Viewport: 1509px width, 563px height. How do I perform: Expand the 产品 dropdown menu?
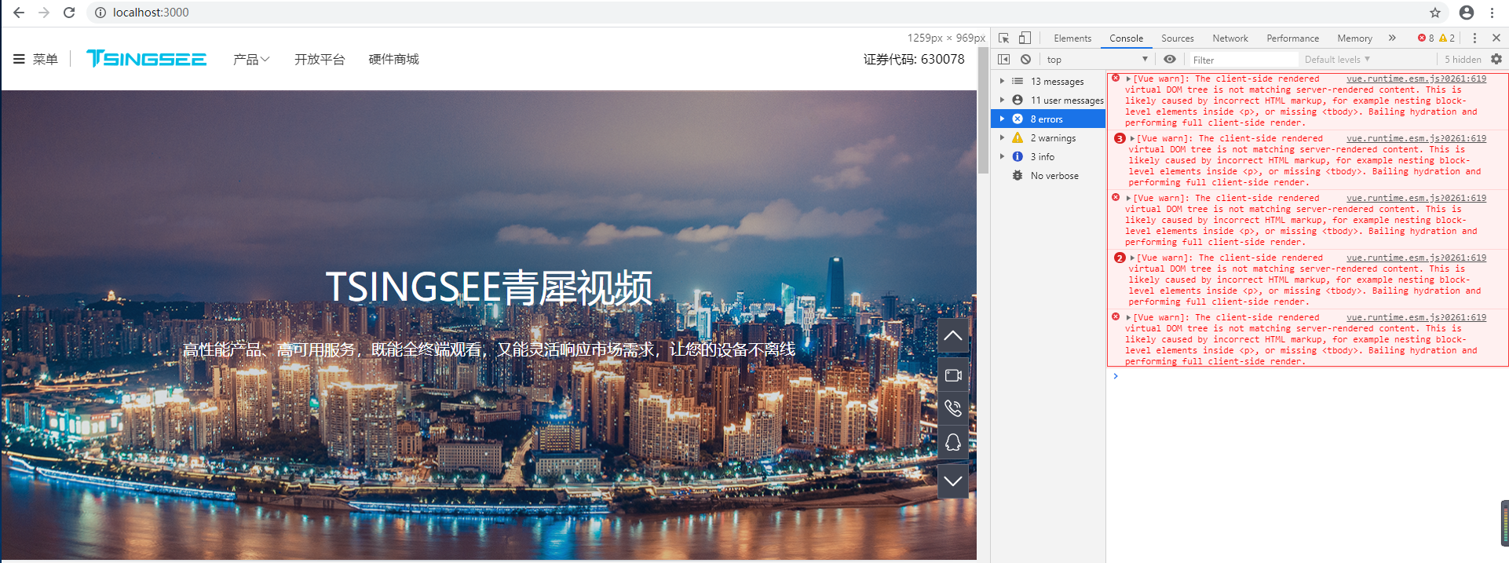click(251, 59)
